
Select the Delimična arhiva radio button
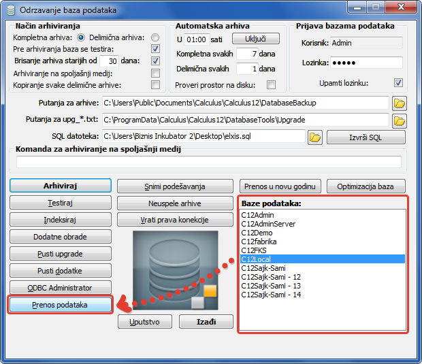point(155,37)
